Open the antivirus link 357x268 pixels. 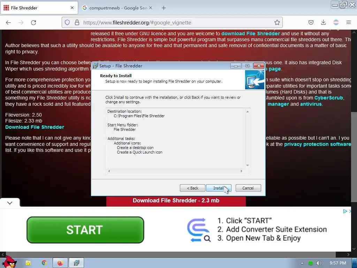pos(311,104)
